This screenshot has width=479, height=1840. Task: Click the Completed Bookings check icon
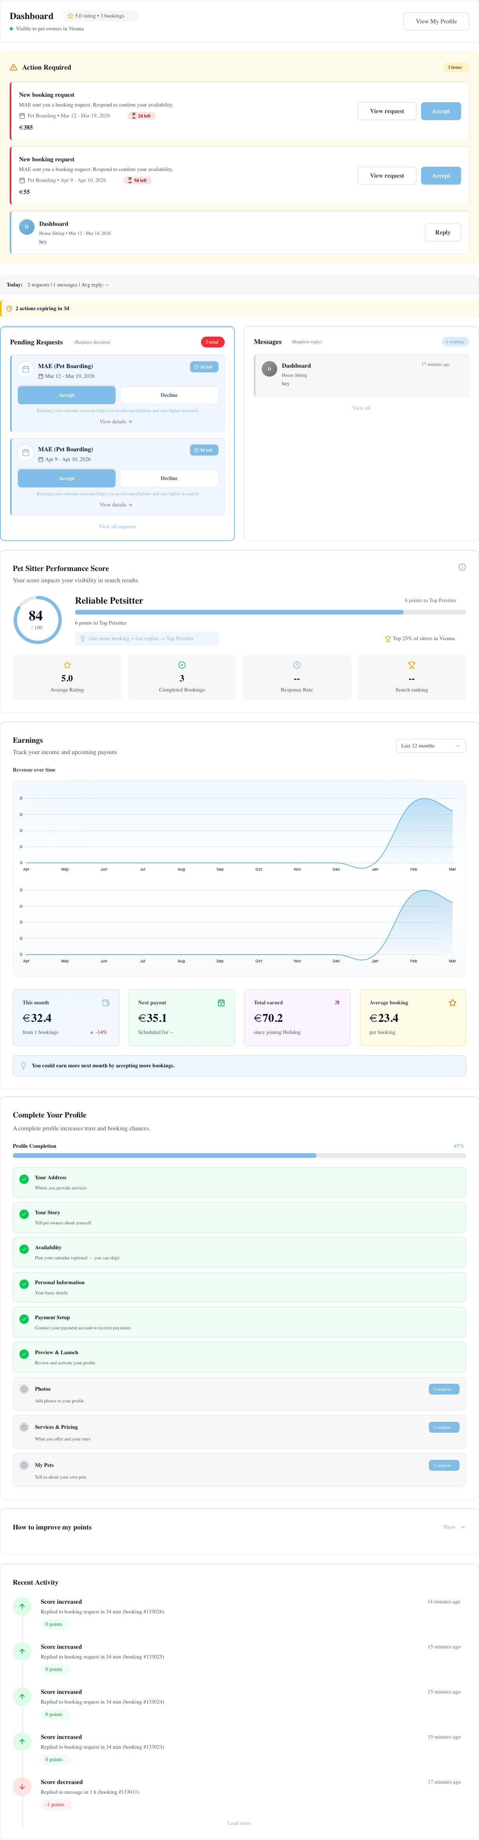coord(182,665)
